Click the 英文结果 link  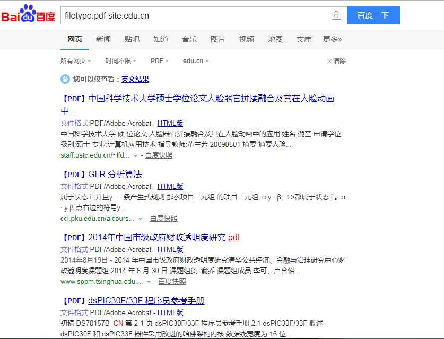[x=135, y=79]
